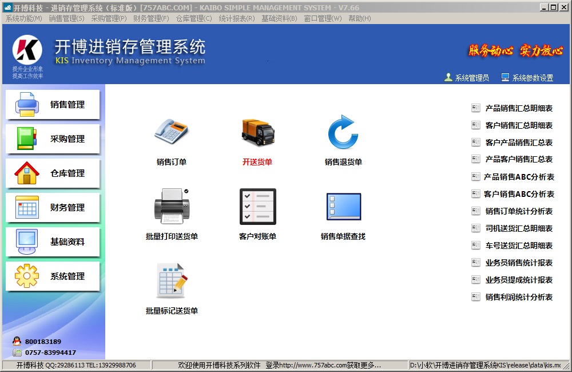Image resolution: width=572 pixels, height=372 pixels.
Task: Open the 销售退货单 return arrow icon
Action: [x=343, y=132]
